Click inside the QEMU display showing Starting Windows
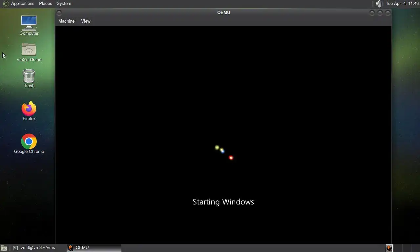 [x=223, y=135]
